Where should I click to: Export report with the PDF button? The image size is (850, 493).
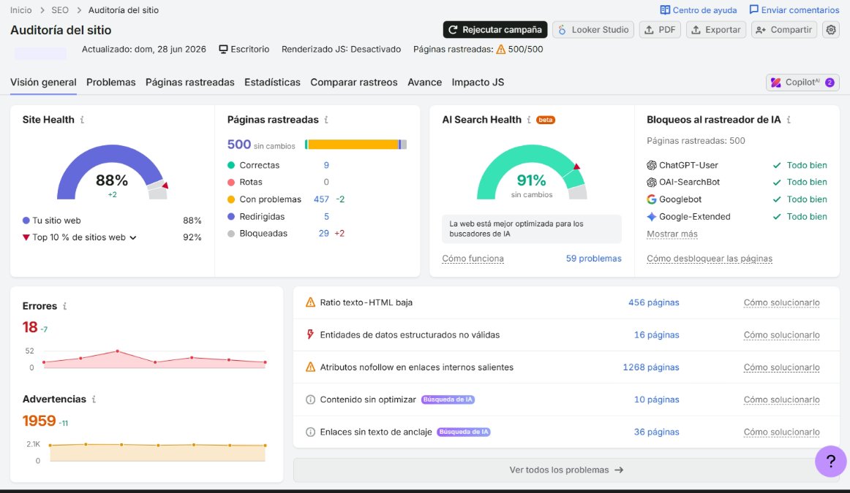[x=660, y=30]
